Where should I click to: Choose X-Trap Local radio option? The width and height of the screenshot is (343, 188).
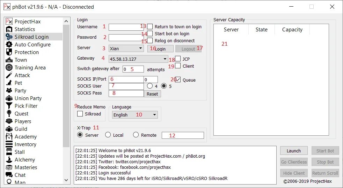[108, 135]
